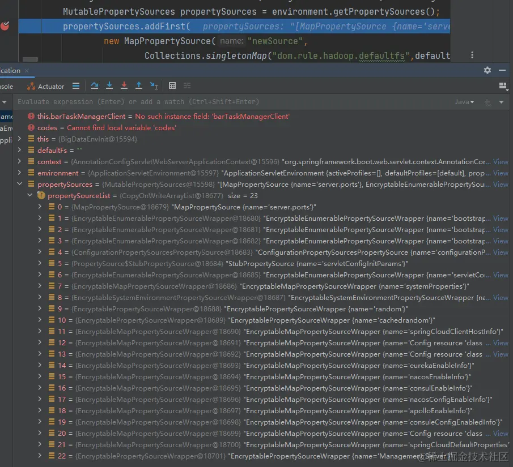Click variable icon of entry 2

click(x=52, y=229)
